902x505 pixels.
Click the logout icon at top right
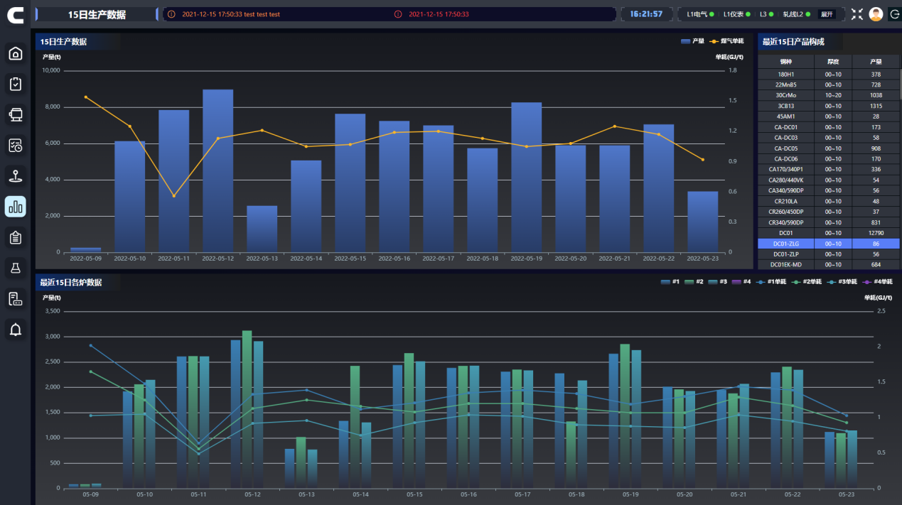894,14
